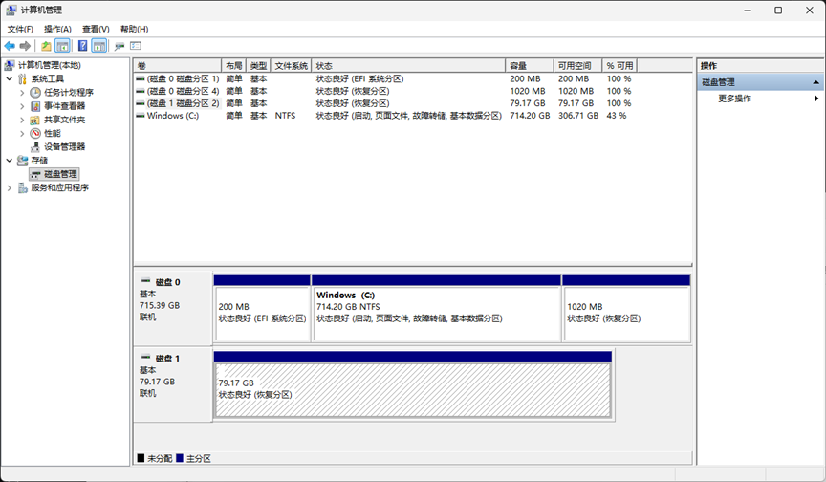
Task: Click the 存储 storage icon
Action: point(23,160)
